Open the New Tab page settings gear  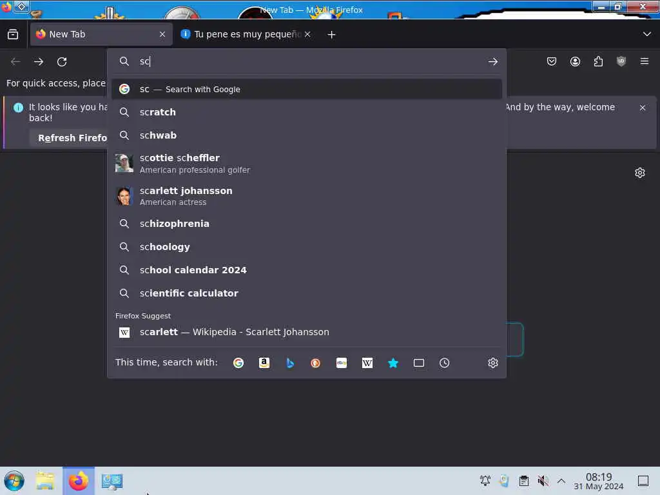(640, 173)
